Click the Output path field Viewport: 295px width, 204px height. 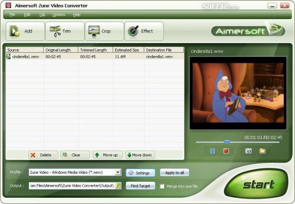(72, 186)
